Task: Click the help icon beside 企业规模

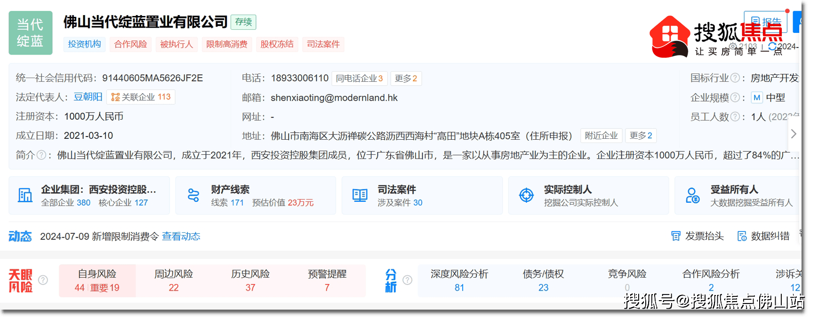Action: [x=734, y=97]
